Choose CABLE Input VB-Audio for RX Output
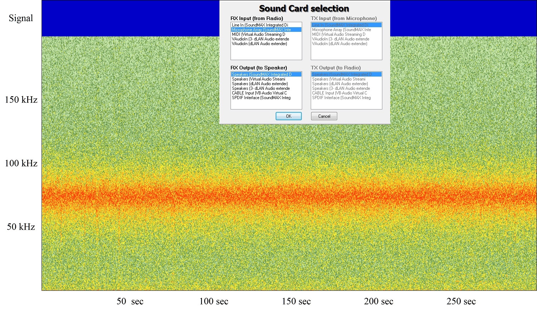Image resolution: width=537 pixels, height=312 pixels. coord(259,93)
